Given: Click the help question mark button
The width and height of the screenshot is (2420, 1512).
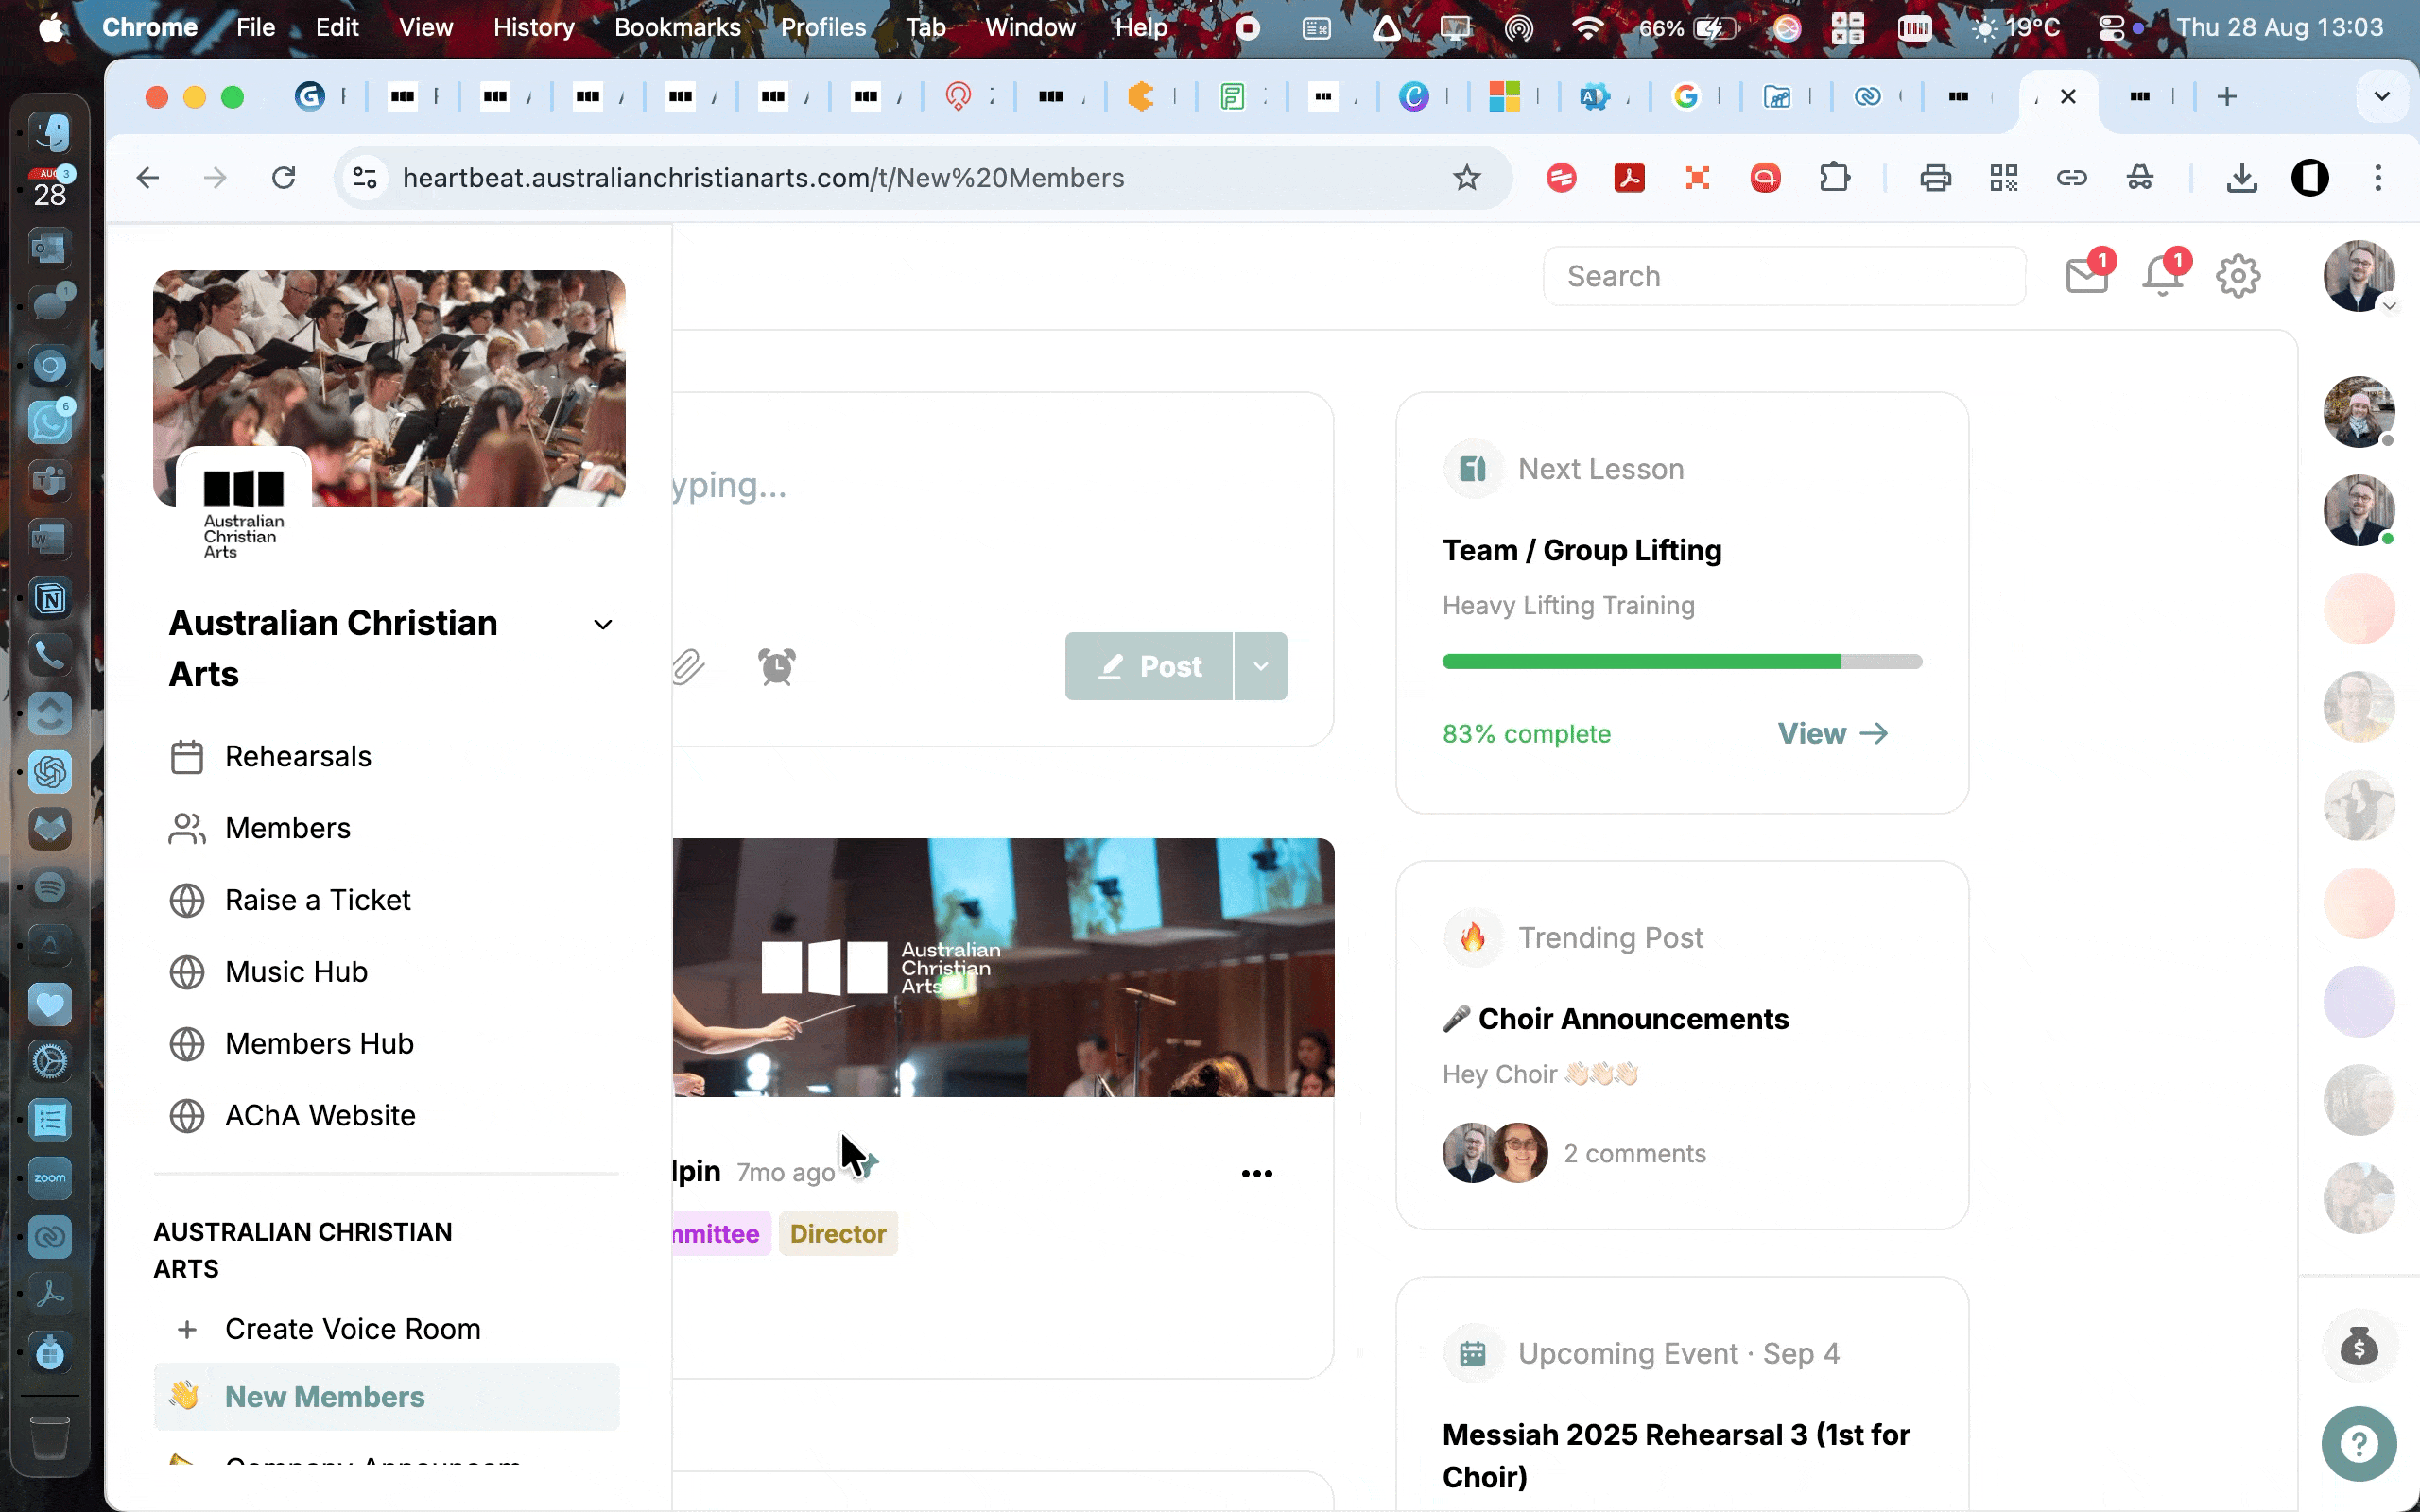Looking at the screenshot, I should pyautogui.click(x=2359, y=1444).
